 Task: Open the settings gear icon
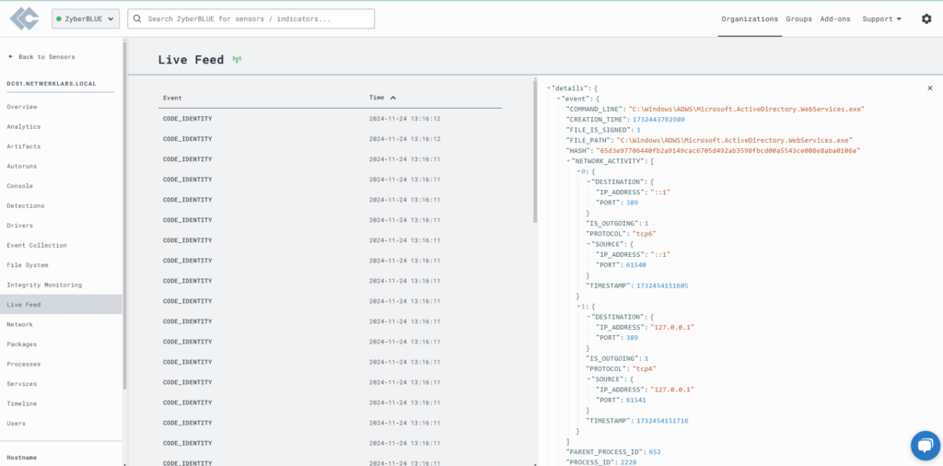(926, 18)
